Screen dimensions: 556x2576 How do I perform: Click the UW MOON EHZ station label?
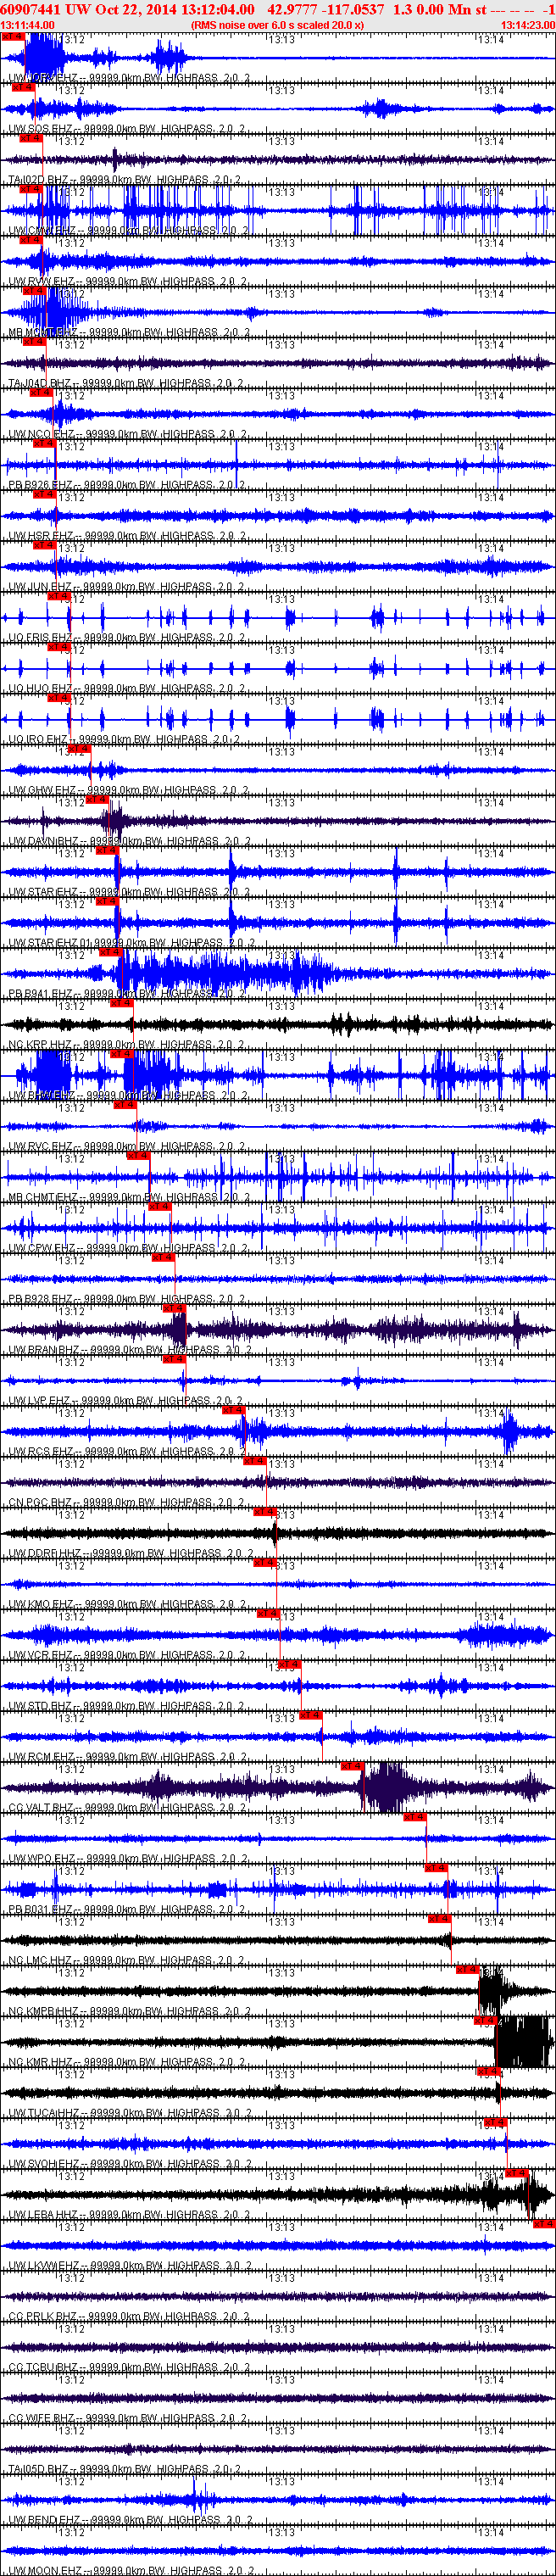click(x=45, y=2571)
